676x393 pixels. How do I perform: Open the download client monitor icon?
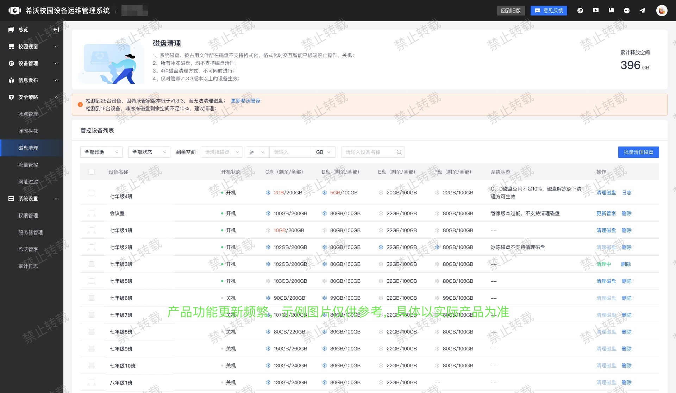(596, 11)
